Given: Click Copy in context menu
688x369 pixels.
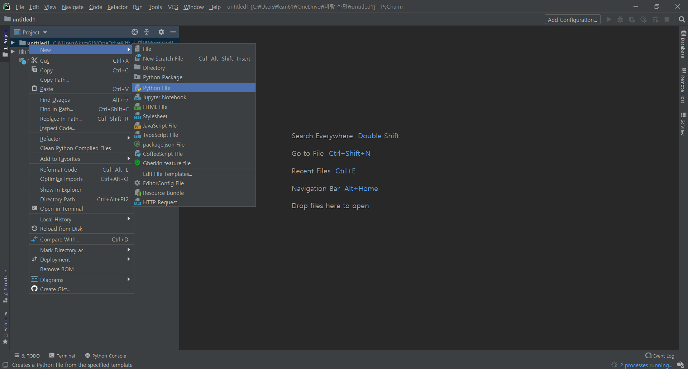Looking at the screenshot, I should click(81, 70).
